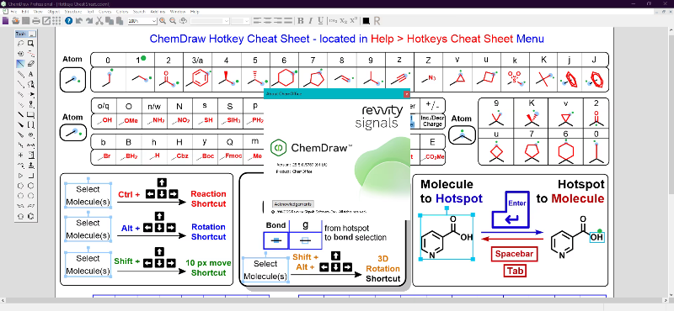Open the Window menu
The width and height of the screenshot is (674, 311).
coord(177,12)
